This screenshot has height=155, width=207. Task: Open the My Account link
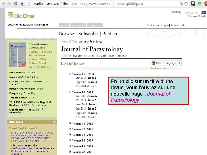(153, 25)
